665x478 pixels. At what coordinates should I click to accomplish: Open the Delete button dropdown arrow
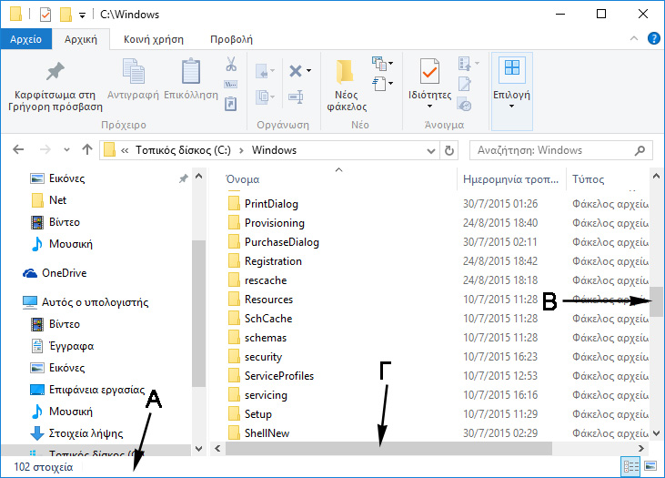coord(308,71)
